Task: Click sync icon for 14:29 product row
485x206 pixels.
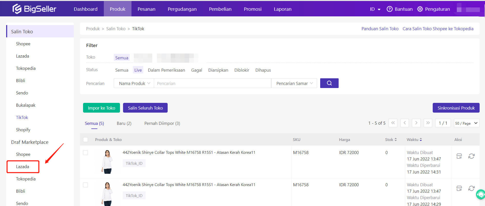Action: coord(471,188)
